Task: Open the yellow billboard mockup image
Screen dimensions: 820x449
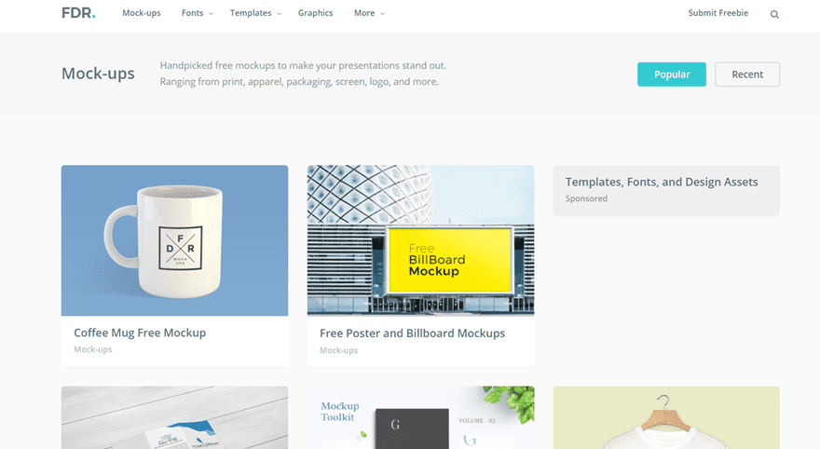Action: [x=421, y=240]
